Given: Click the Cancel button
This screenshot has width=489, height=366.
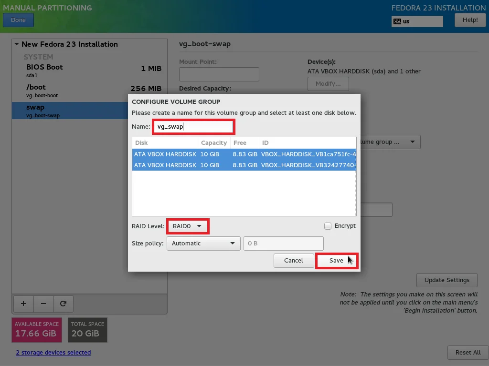Looking at the screenshot, I should pyautogui.click(x=294, y=261).
